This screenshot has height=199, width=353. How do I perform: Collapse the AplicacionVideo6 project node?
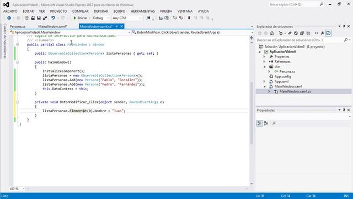(260, 51)
